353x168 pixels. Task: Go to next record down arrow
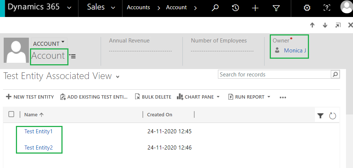325,25
